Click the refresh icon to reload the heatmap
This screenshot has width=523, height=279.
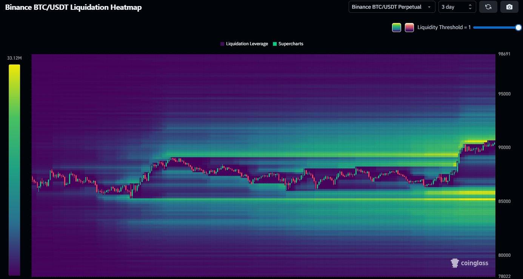click(x=488, y=6)
